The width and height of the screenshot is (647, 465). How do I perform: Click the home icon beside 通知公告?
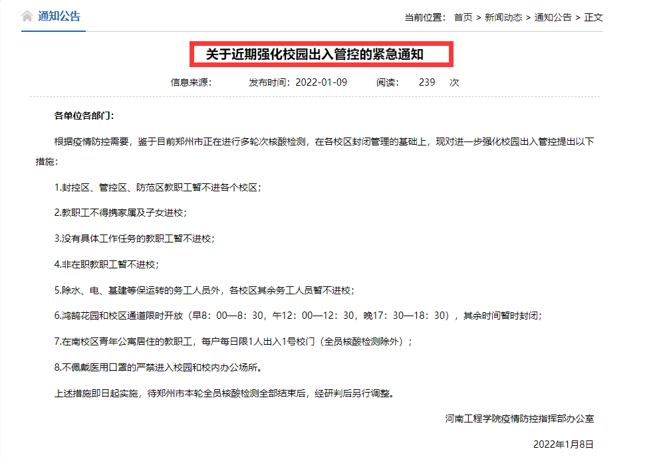(27, 16)
